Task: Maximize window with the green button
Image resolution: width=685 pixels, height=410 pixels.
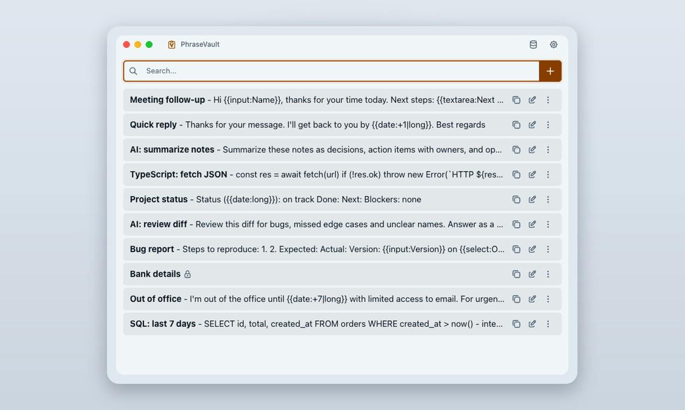Action: coord(149,45)
